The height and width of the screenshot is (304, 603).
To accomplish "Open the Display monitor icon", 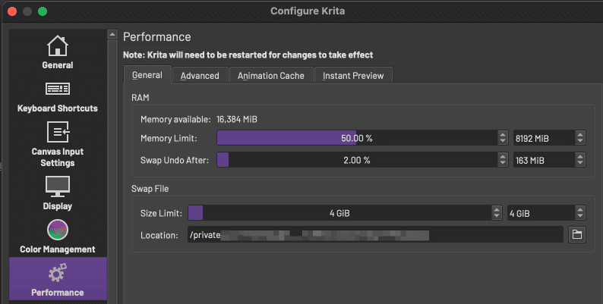I will (57, 186).
